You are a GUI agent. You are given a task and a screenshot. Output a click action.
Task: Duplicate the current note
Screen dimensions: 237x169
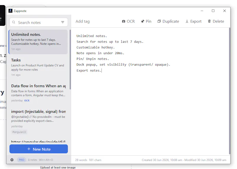(x=168, y=21)
